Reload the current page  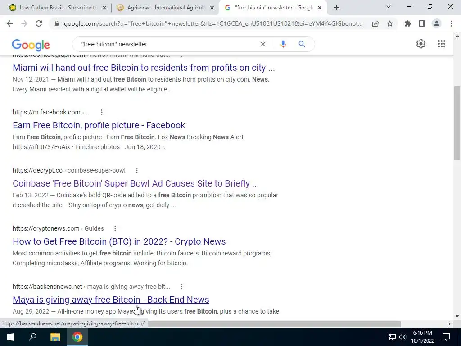(39, 23)
